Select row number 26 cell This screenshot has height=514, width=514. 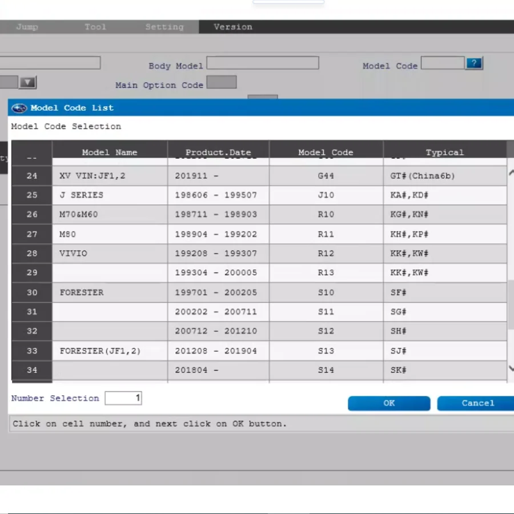pos(32,214)
